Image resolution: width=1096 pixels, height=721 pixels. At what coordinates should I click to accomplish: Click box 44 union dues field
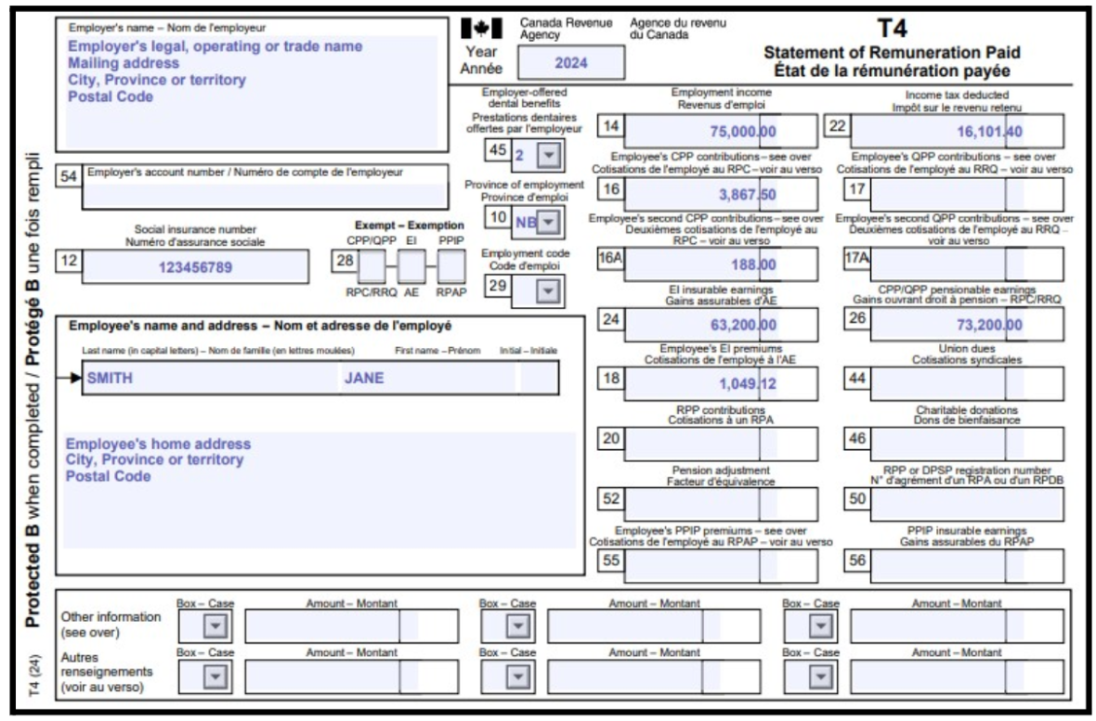click(967, 383)
